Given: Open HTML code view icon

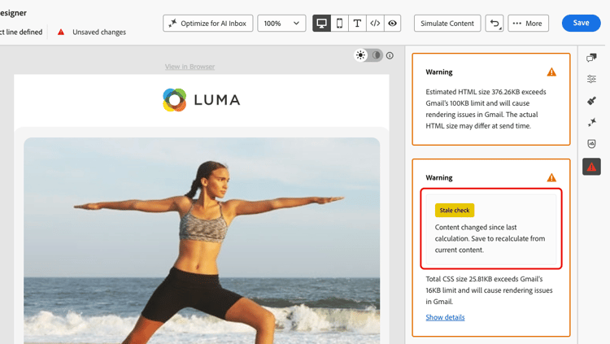Looking at the screenshot, I should (x=375, y=24).
